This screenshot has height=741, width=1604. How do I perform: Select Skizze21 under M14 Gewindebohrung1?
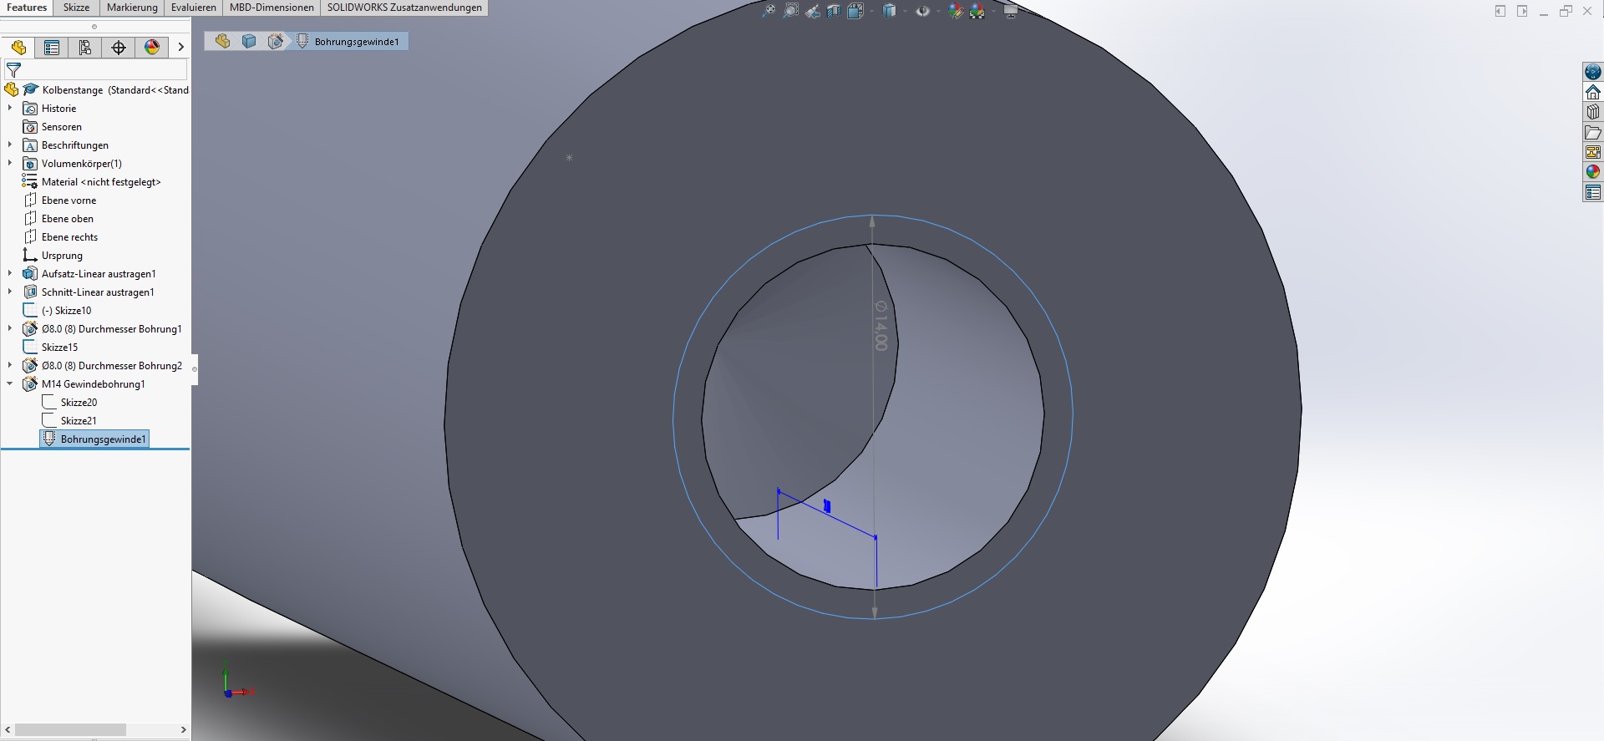pos(70,421)
